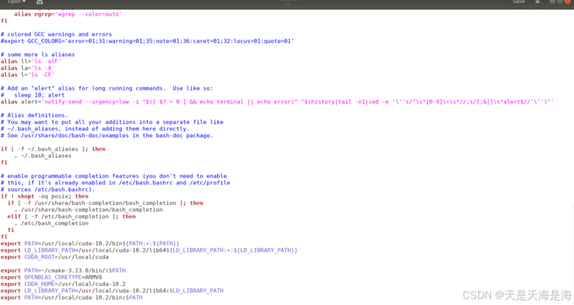Click the comment '# Alias definitions.'

(35, 115)
